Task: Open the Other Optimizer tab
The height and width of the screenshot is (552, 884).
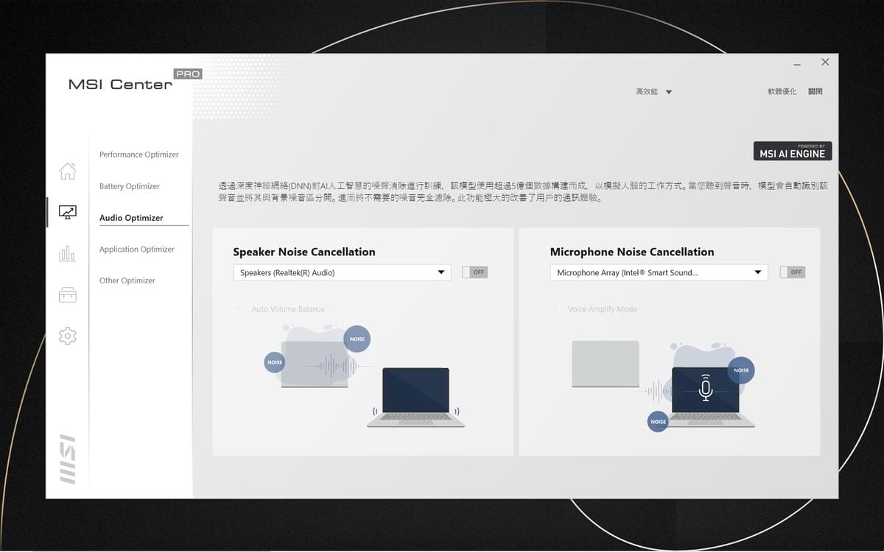Action: [x=127, y=280]
